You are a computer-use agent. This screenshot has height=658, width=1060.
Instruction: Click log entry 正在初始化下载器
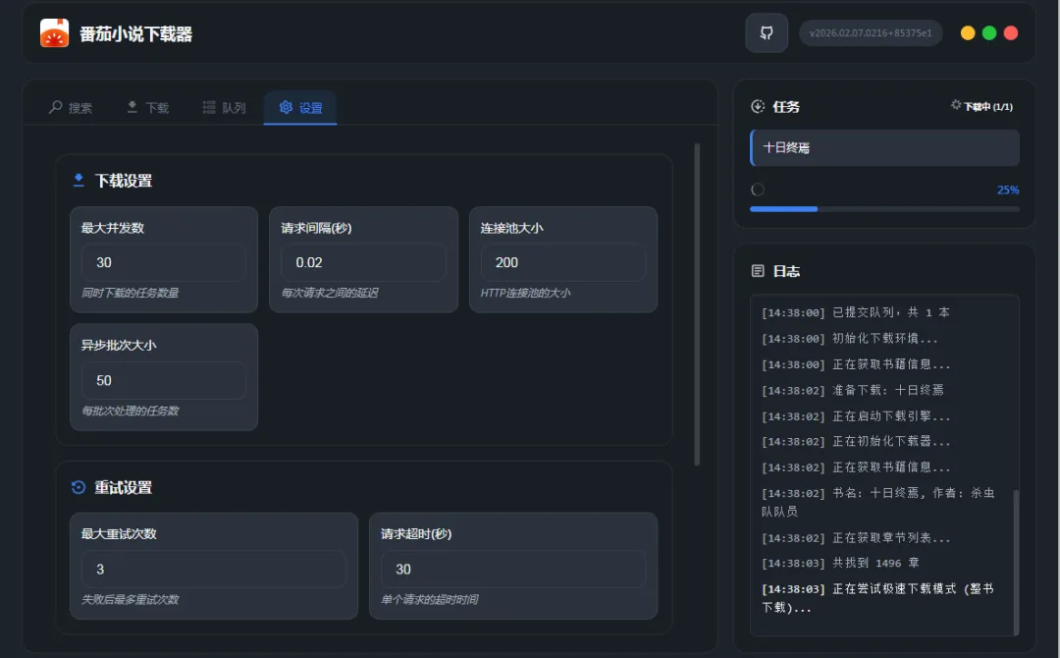pos(856,442)
